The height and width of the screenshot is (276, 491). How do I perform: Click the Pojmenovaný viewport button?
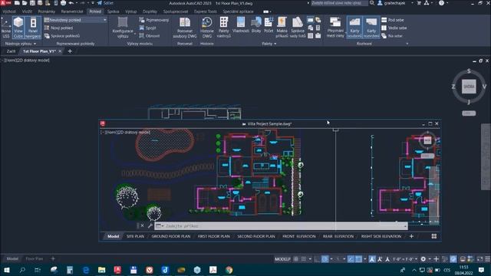coord(154,20)
